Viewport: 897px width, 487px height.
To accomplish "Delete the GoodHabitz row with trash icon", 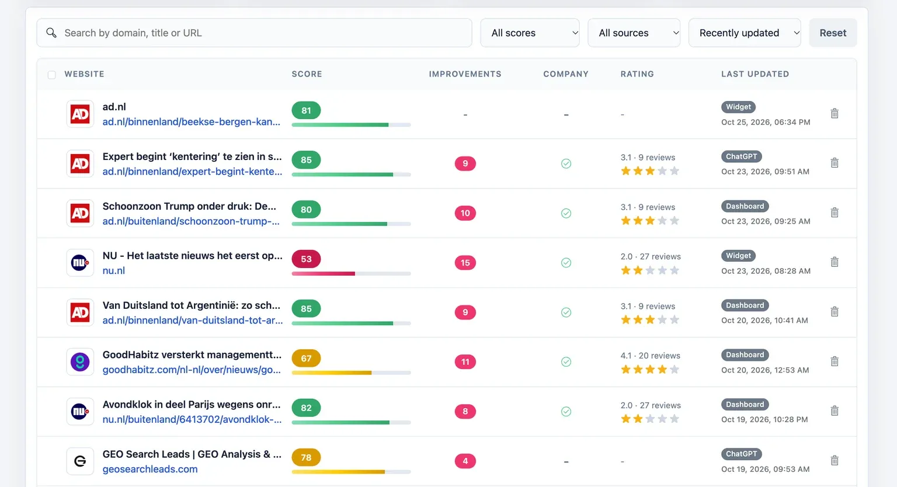I will (835, 361).
